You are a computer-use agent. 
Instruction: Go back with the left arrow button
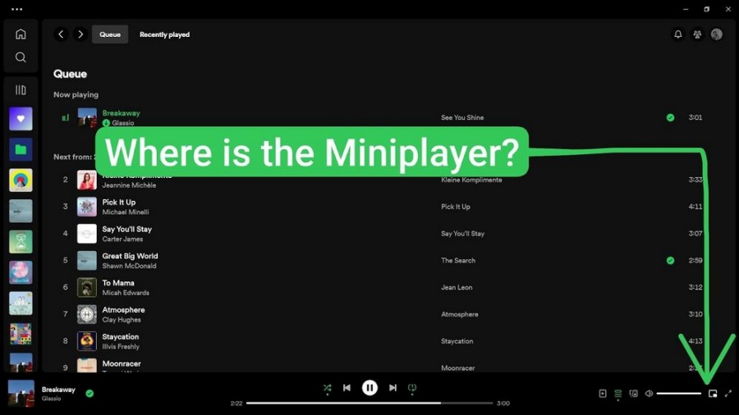[61, 34]
